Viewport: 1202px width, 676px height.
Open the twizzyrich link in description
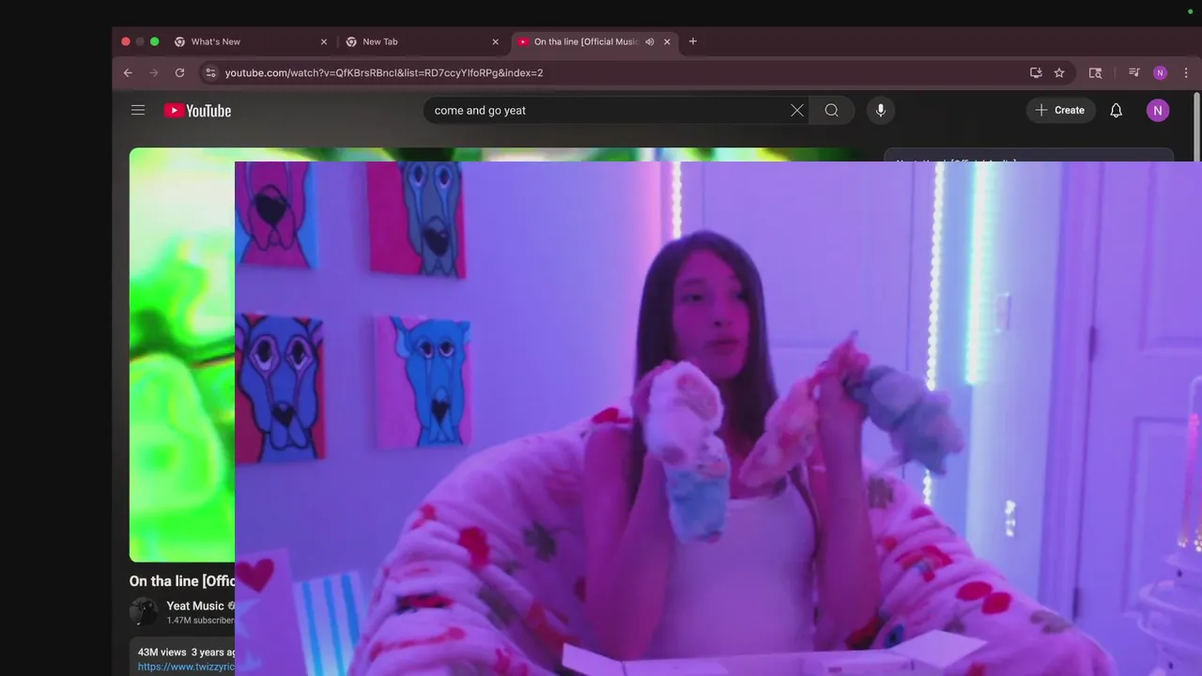186,667
